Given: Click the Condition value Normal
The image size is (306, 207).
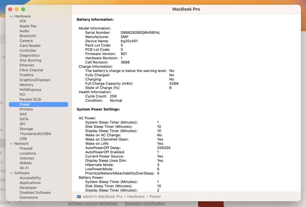Looking at the screenshot, I should [x=116, y=101].
